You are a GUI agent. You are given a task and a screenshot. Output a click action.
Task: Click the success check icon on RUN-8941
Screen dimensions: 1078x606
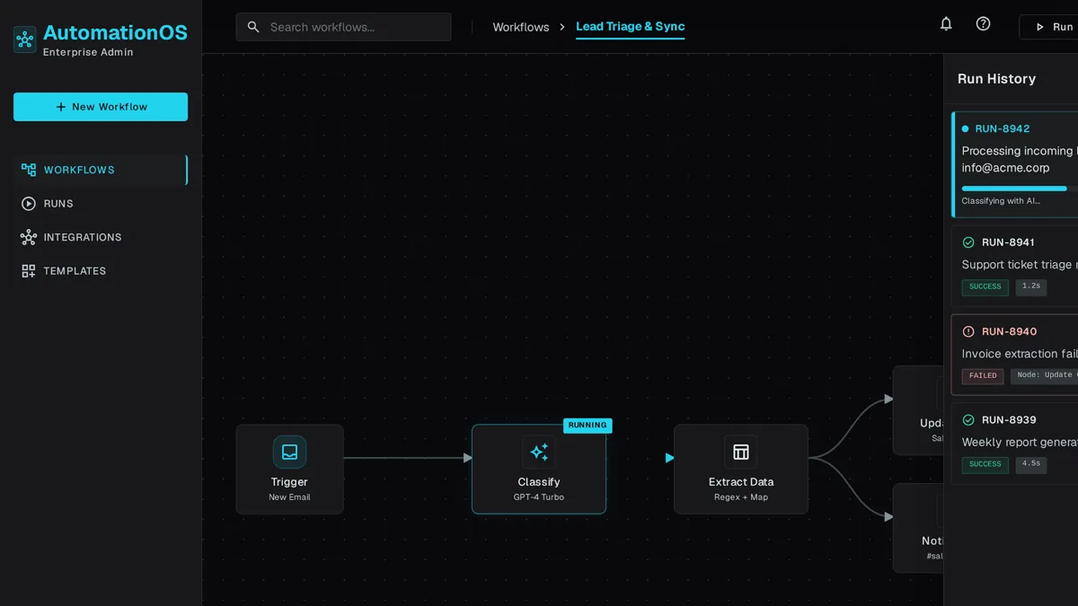click(968, 242)
